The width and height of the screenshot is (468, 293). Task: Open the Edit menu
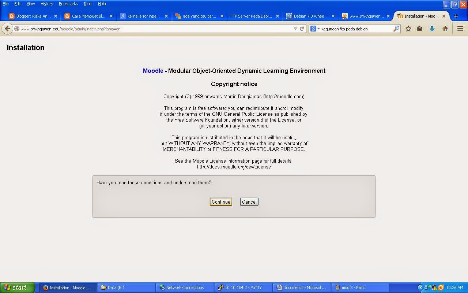click(18, 4)
